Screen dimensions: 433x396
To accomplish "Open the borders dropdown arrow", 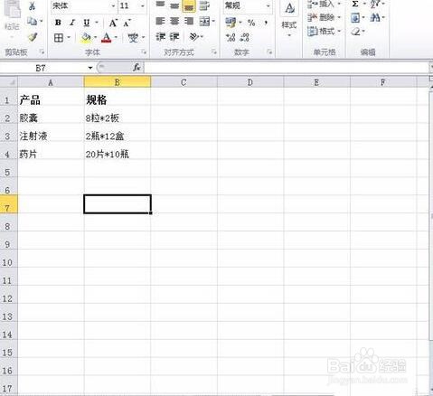I will (x=69, y=38).
